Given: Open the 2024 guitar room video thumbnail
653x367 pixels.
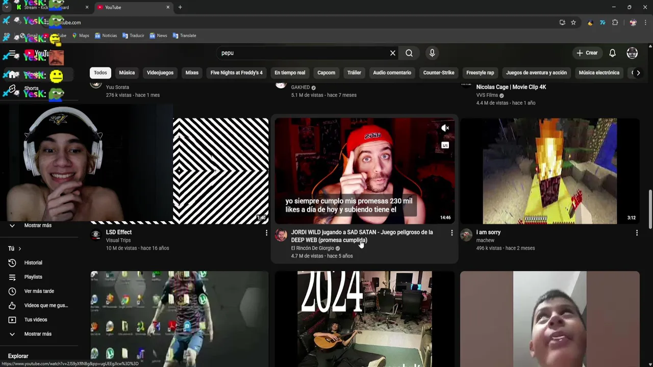Looking at the screenshot, I should pos(364,319).
